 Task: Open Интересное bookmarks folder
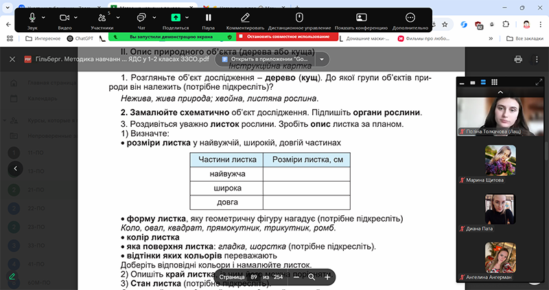43,38
